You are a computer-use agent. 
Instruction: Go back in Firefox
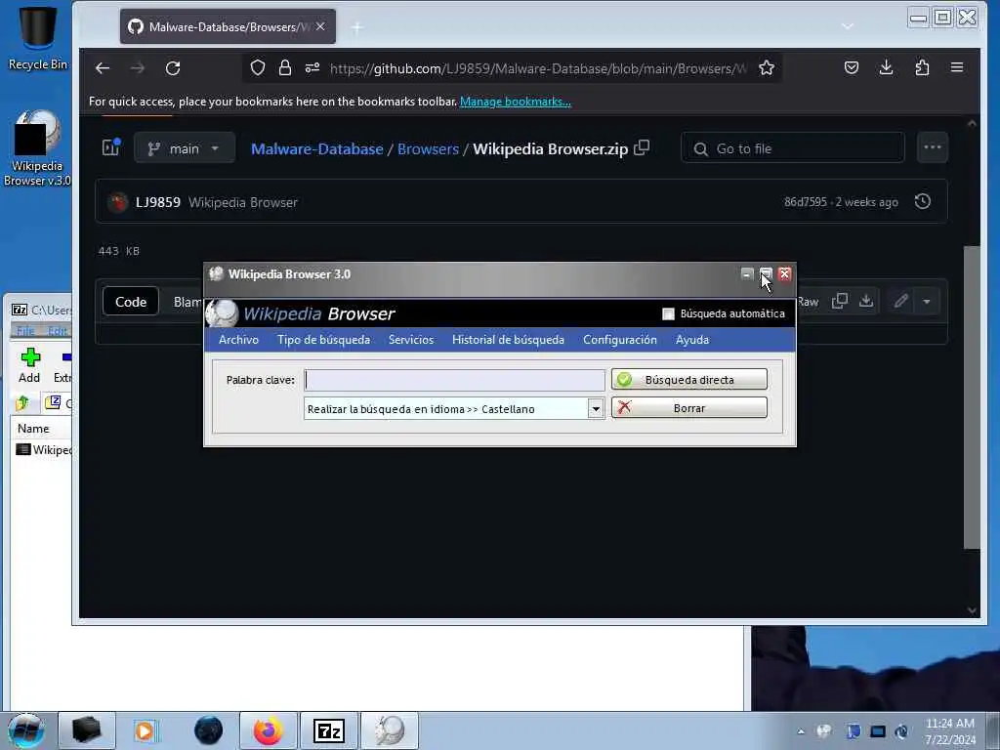click(x=103, y=68)
